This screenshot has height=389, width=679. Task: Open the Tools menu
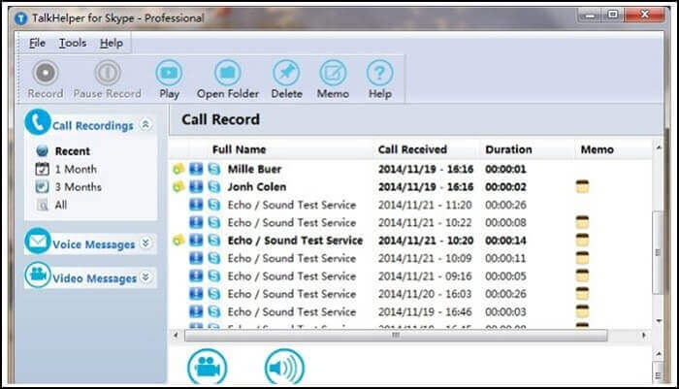tap(72, 43)
